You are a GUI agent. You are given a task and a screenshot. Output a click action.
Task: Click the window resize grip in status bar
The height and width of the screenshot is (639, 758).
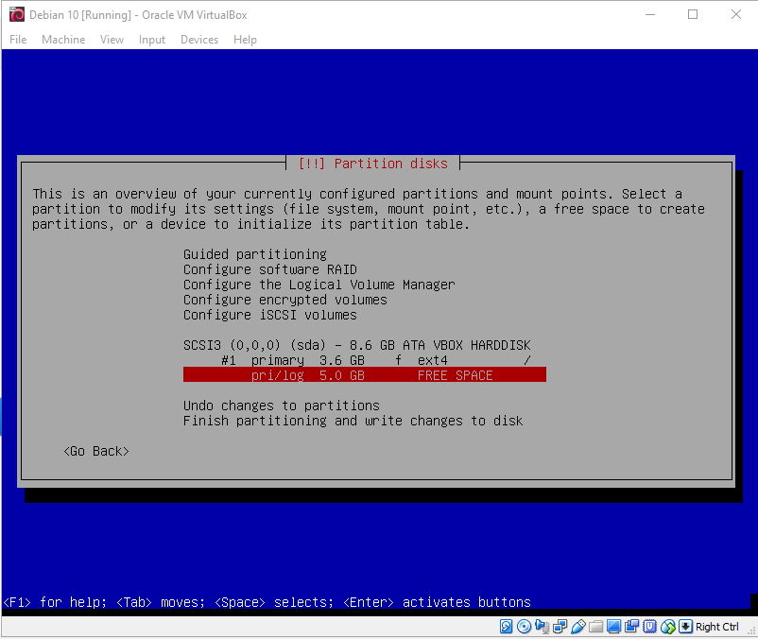(751, 630)
